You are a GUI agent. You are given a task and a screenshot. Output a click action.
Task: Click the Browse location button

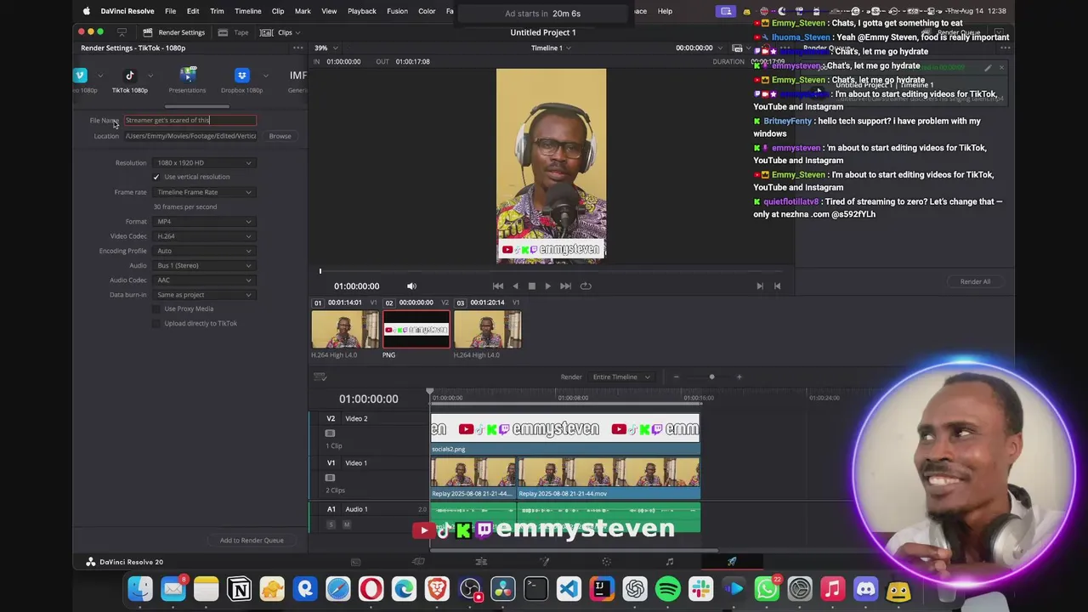(280, 136)
